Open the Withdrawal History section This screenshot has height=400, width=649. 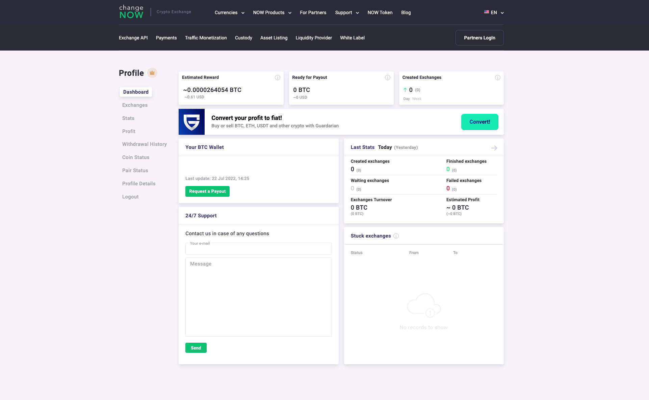point(144,144)
